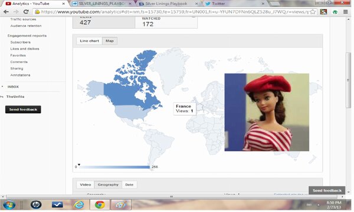
Task: Open the Windows Start orb
Action: click(9, 205)
